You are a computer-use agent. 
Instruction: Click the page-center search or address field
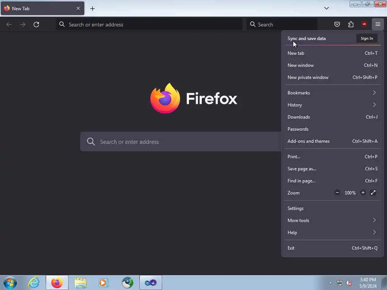(x=181, y=142)
